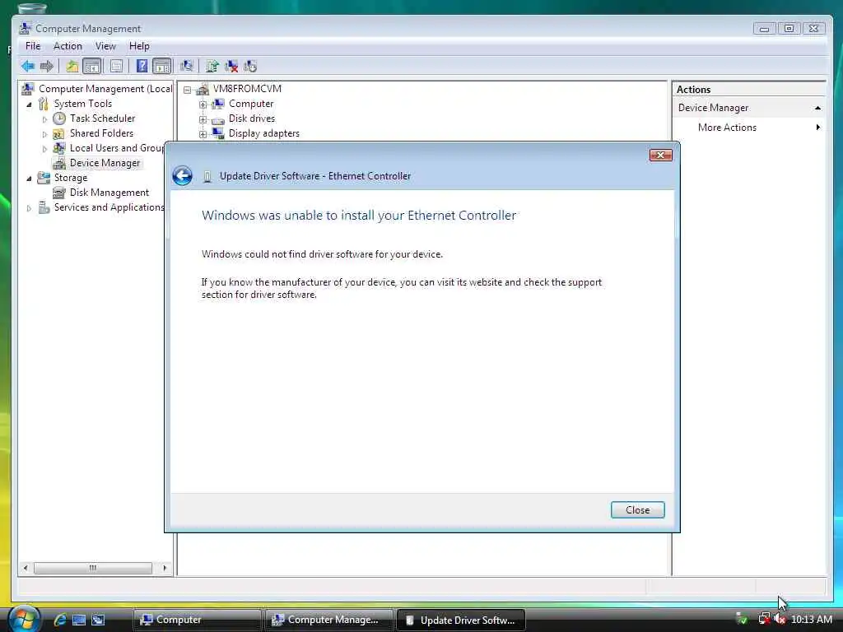This screenshot has width=843, height=632.
Task: Switch to Computer Management taskbar button
Action: pos(328,620)
